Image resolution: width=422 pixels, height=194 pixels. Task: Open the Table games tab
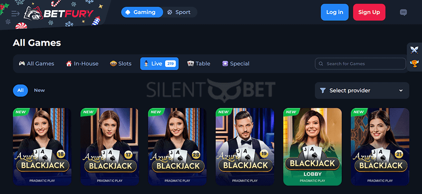[x=199, y=63]
